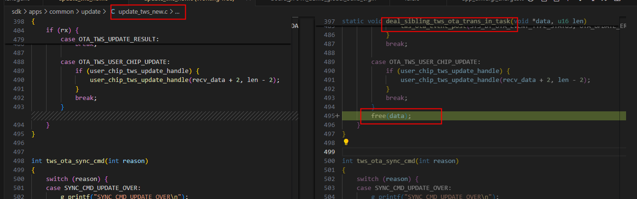Click 'case SYNC_CMD_UPDATE_OVER:' on line 501
637x199 pixels.
93,188
